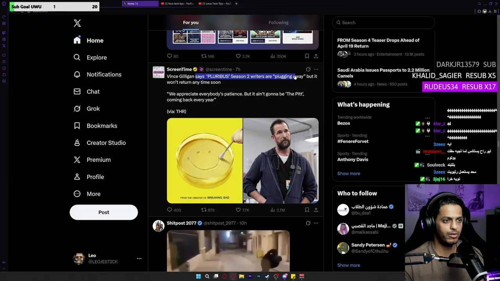This screenshot has width=500, height=281.
Task: Switch to first linus tech tips YouTube tab
Action: (x=178, y=4)
